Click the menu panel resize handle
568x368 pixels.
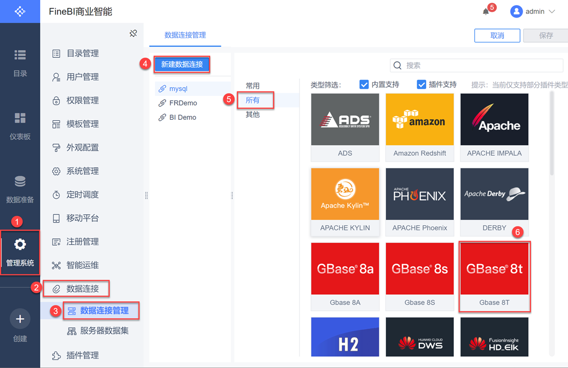146,196
